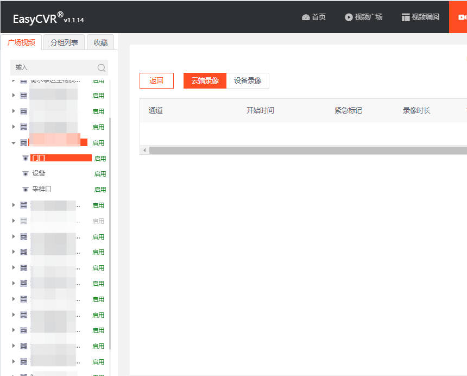Click the 通道 column header
Viewport: 467px width, 376px height.
[x=155, y=110]
